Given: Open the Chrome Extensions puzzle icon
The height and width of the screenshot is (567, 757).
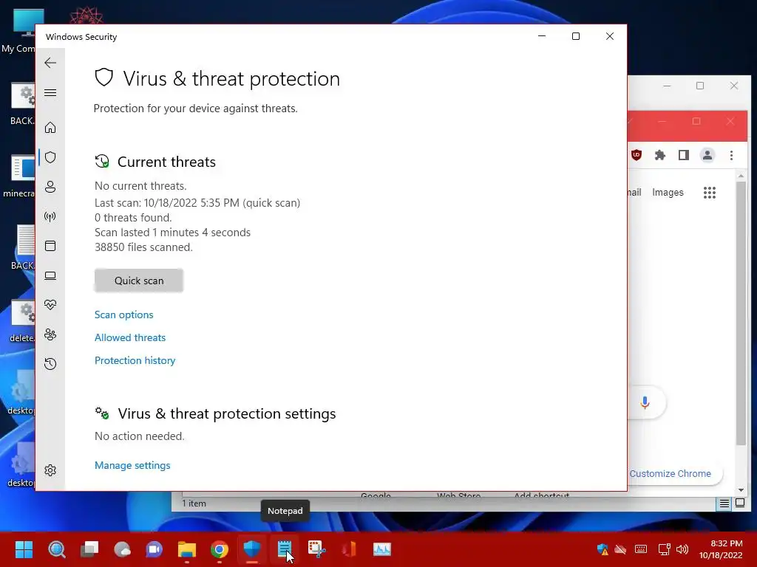Looking at the screenshot, I should [660, 155].
